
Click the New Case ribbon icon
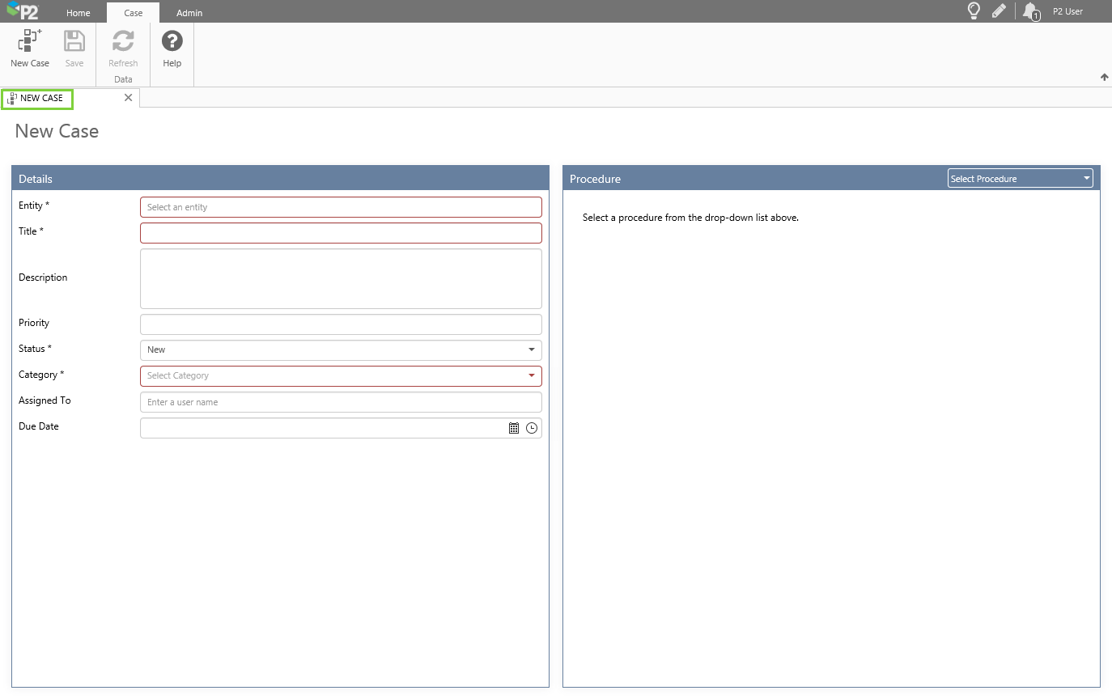(x=30, y=42)
